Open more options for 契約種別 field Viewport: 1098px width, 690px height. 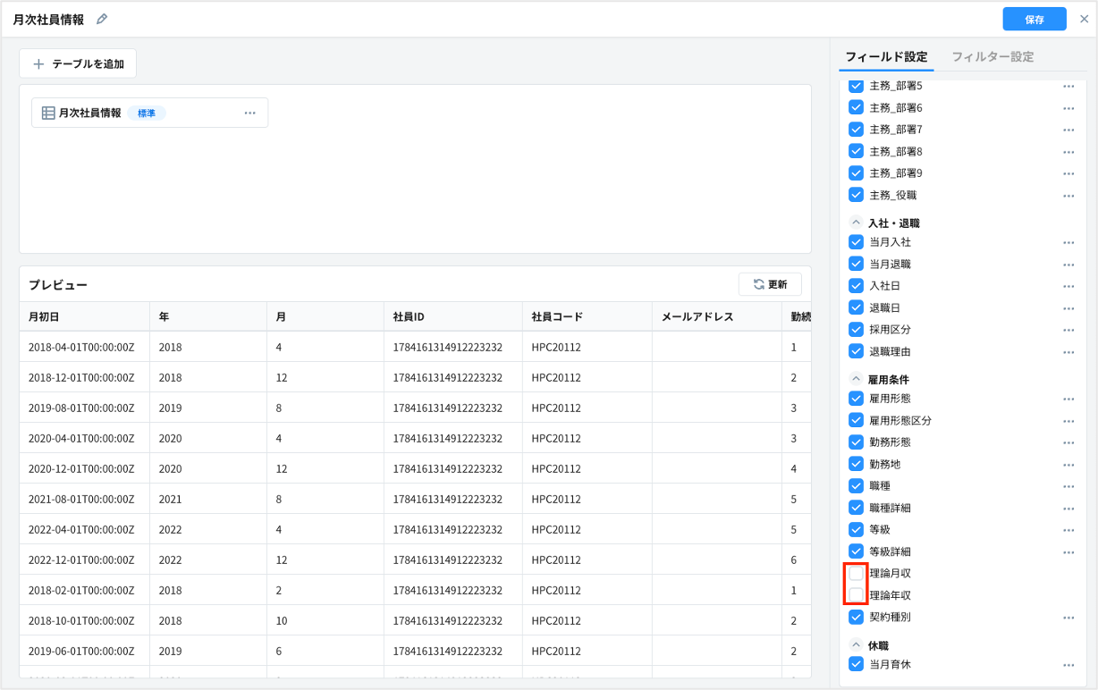[1068, 618]
